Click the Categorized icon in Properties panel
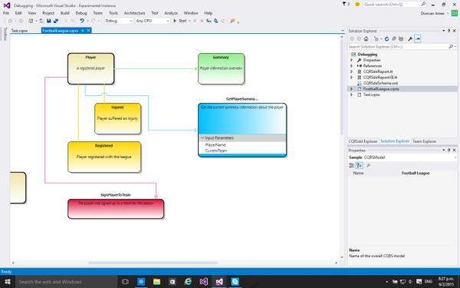The width and height of the screenshot is (460, 288). (x=351, y=165)
